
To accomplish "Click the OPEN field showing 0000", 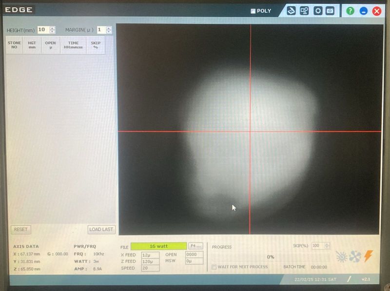I will 194,254.
